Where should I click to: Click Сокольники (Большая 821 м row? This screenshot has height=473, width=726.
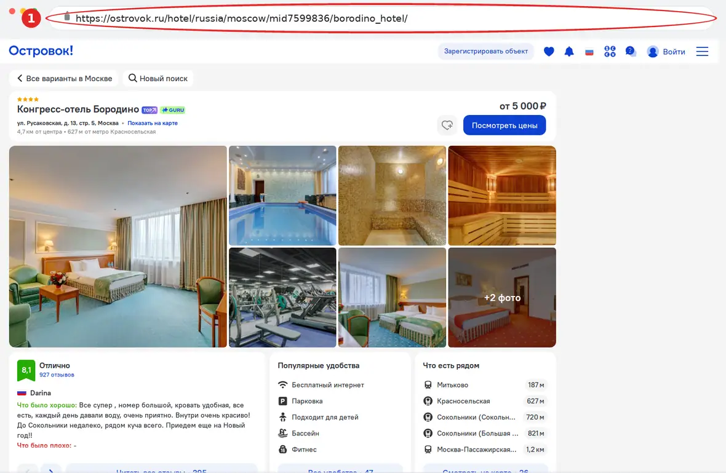click(x=485, y=433)
